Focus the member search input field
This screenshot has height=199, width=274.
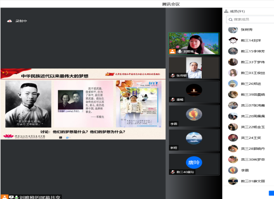(250, 19)
